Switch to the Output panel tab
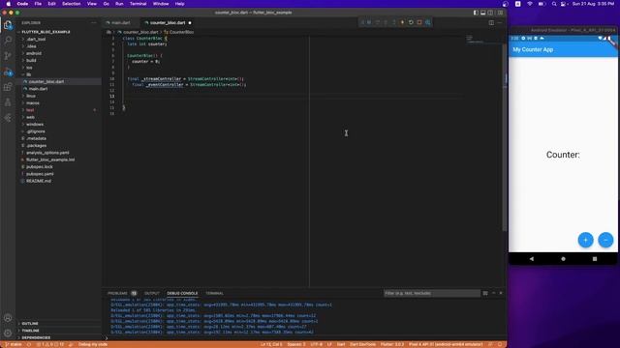The height and width of the screenshot is (348, 620). [x=152, y=293]
